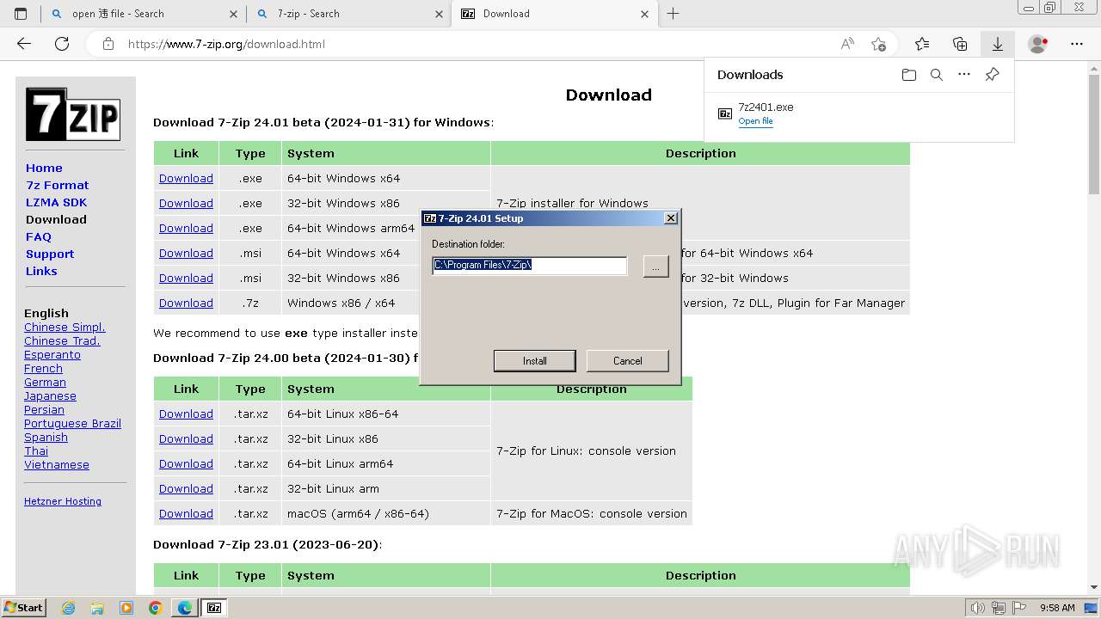Screen dimensions: 1101x619
Task: Open tab actions menu icon
Action: pyautogui.click(x=21, y=14)
